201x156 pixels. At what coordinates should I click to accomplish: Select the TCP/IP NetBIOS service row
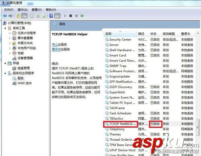pos(149,124)
